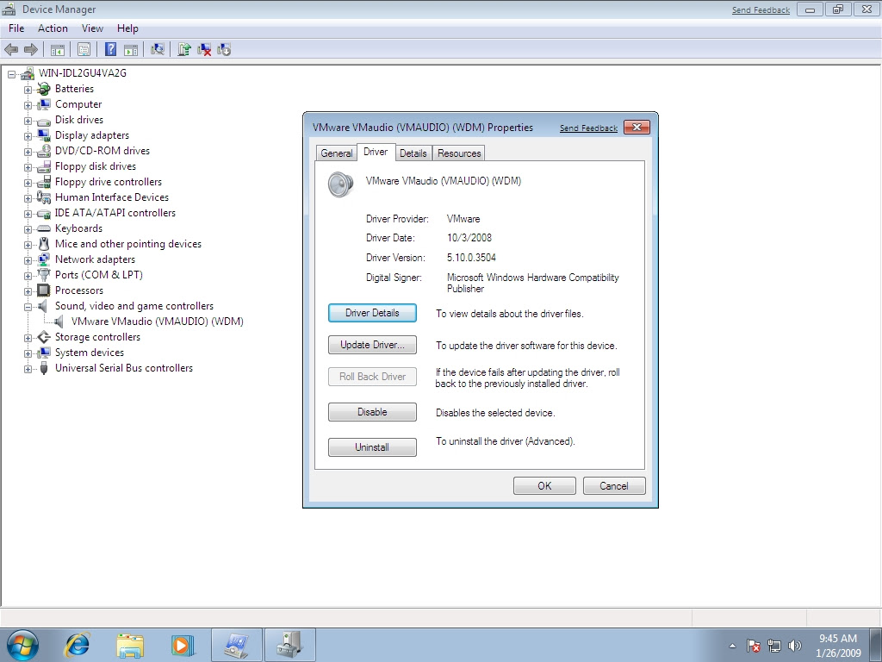882x662 pixels.
Task: Select WIN-IDL2GU4VA2G computer name text
Action: [82, 73]
